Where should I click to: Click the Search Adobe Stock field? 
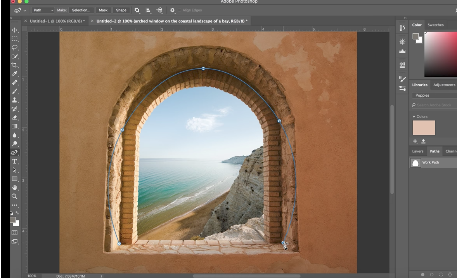click(434, 105)
